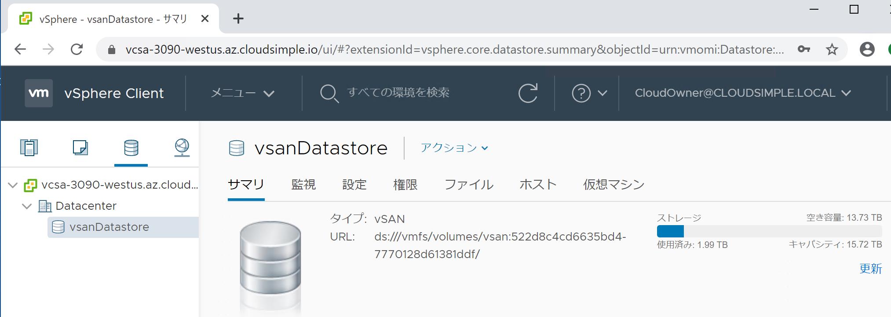Maximize the browser window
This screenshot has width=891, height=317.
[854, 9]
